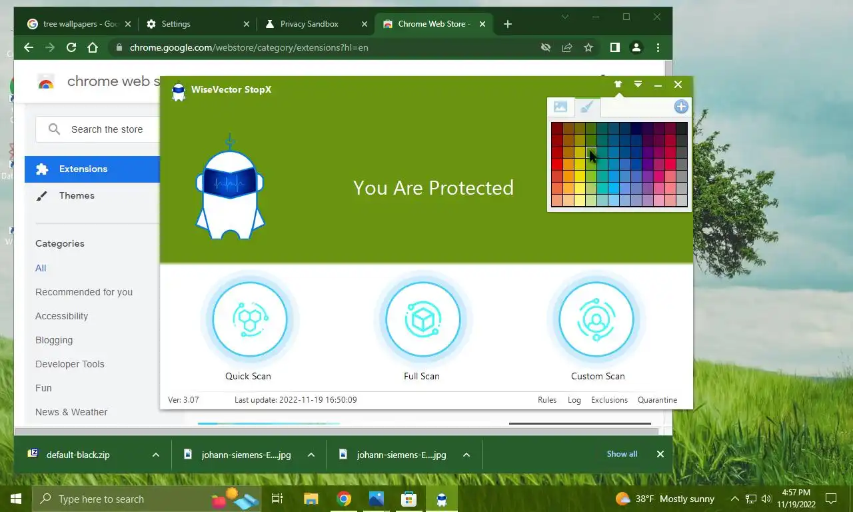This screenshot has height=512, width=853.
Task: Open Chrome side panel icon
Action: (x=615, y=47)
